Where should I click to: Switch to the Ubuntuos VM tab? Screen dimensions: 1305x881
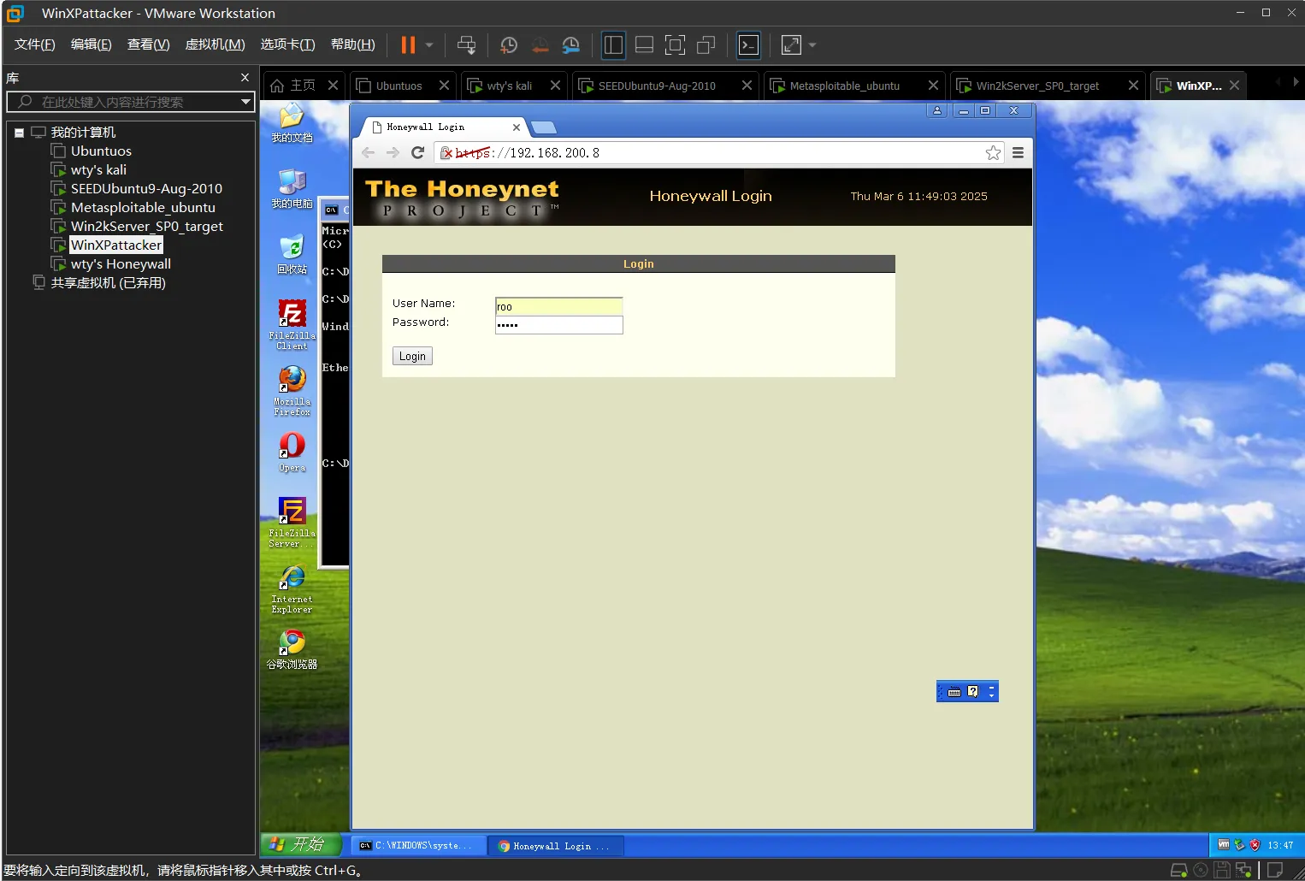coord(399,86)
